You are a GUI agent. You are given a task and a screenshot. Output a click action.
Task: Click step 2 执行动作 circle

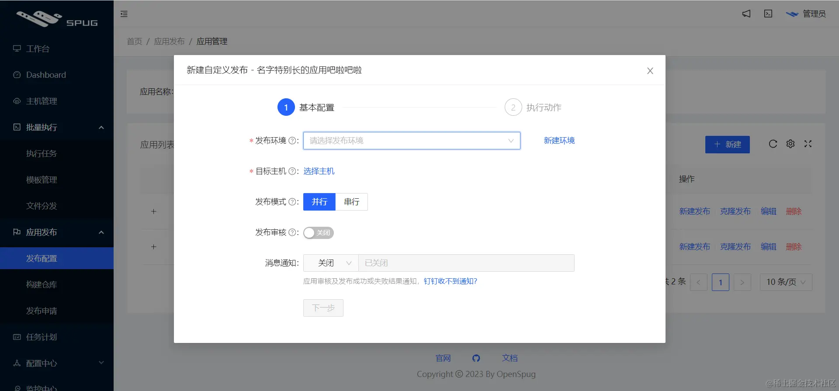(513, 107)
